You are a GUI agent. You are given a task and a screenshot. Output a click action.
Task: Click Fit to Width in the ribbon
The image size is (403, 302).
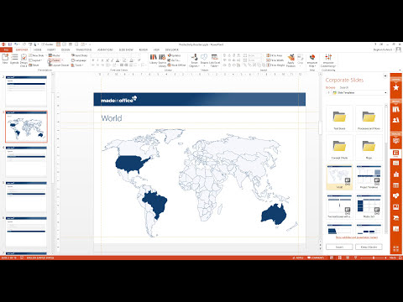coord(275,60)
